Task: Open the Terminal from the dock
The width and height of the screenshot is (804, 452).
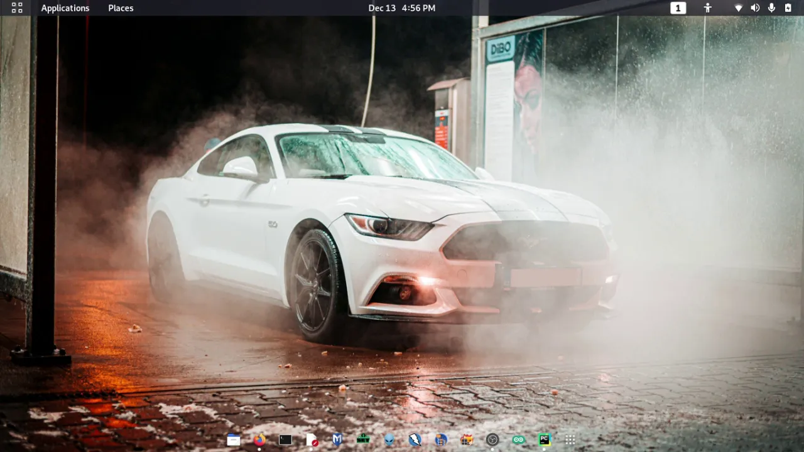Action: 285,440
